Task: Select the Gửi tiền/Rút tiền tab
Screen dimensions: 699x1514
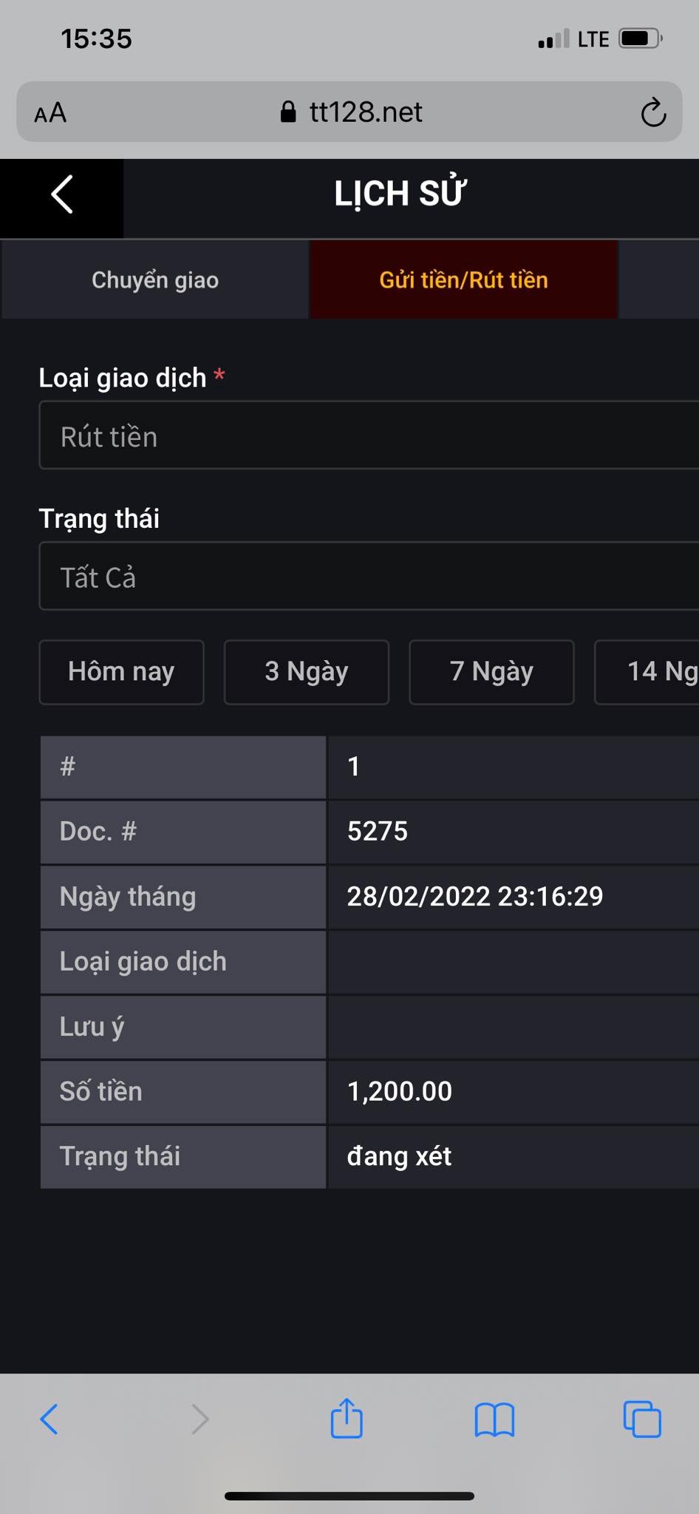Action: tap(463, 279)
